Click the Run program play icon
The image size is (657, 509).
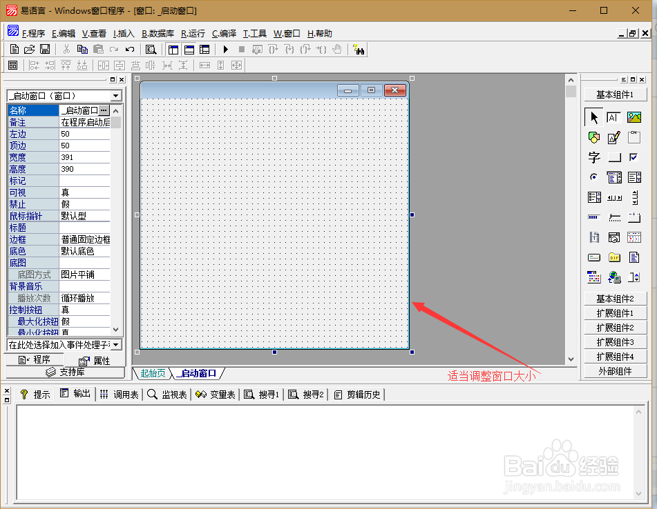(225, 50)
